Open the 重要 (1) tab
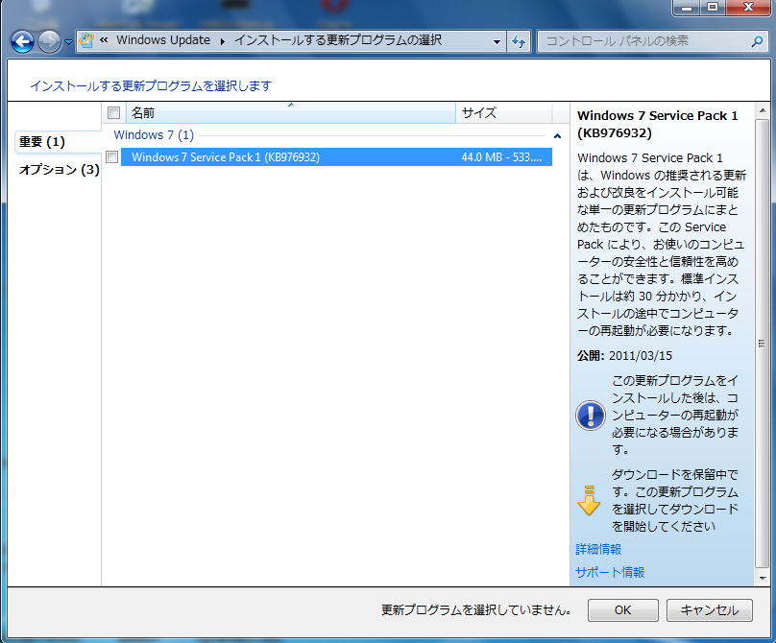 pyautogui.click(x=58, y=142)
